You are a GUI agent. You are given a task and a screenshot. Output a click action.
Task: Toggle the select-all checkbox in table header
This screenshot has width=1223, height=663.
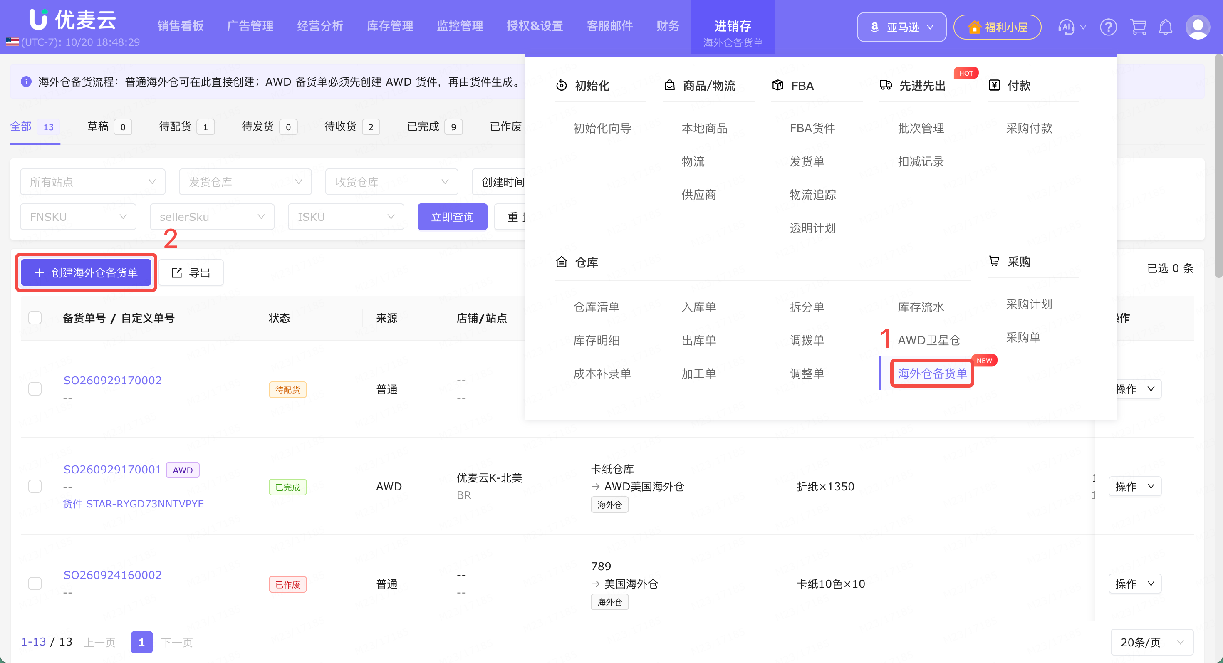point(35,317)
